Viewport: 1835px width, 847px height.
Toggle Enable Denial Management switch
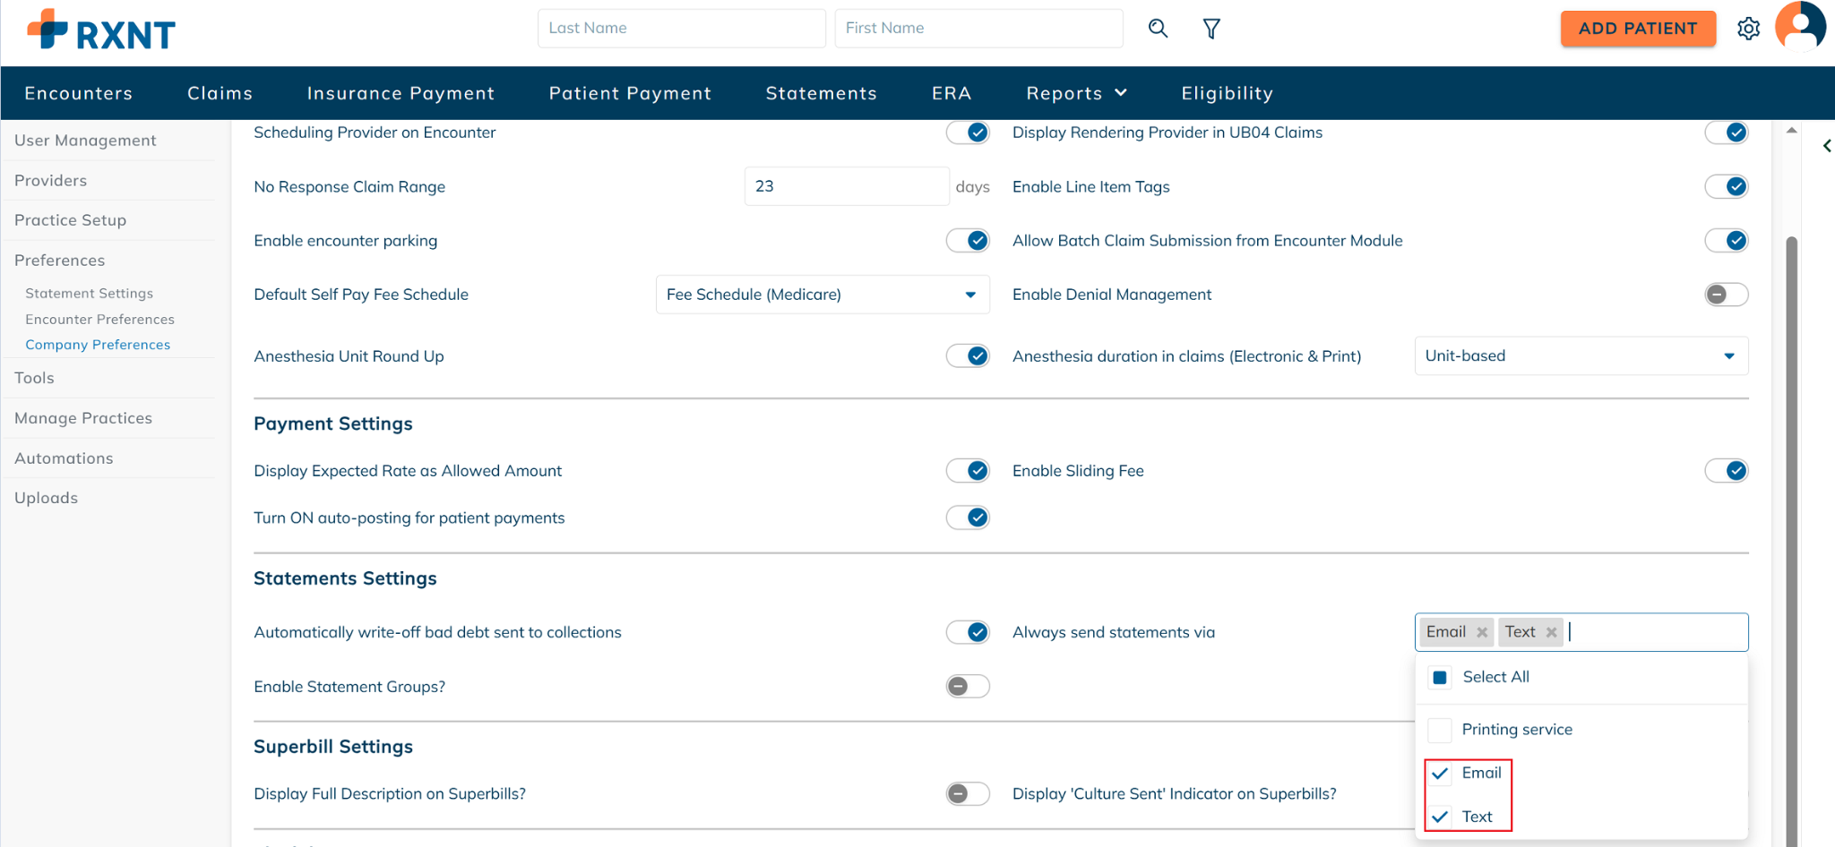1726,295
